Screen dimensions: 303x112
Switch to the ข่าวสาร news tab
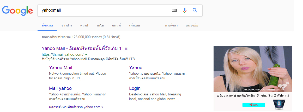point(67,25)
